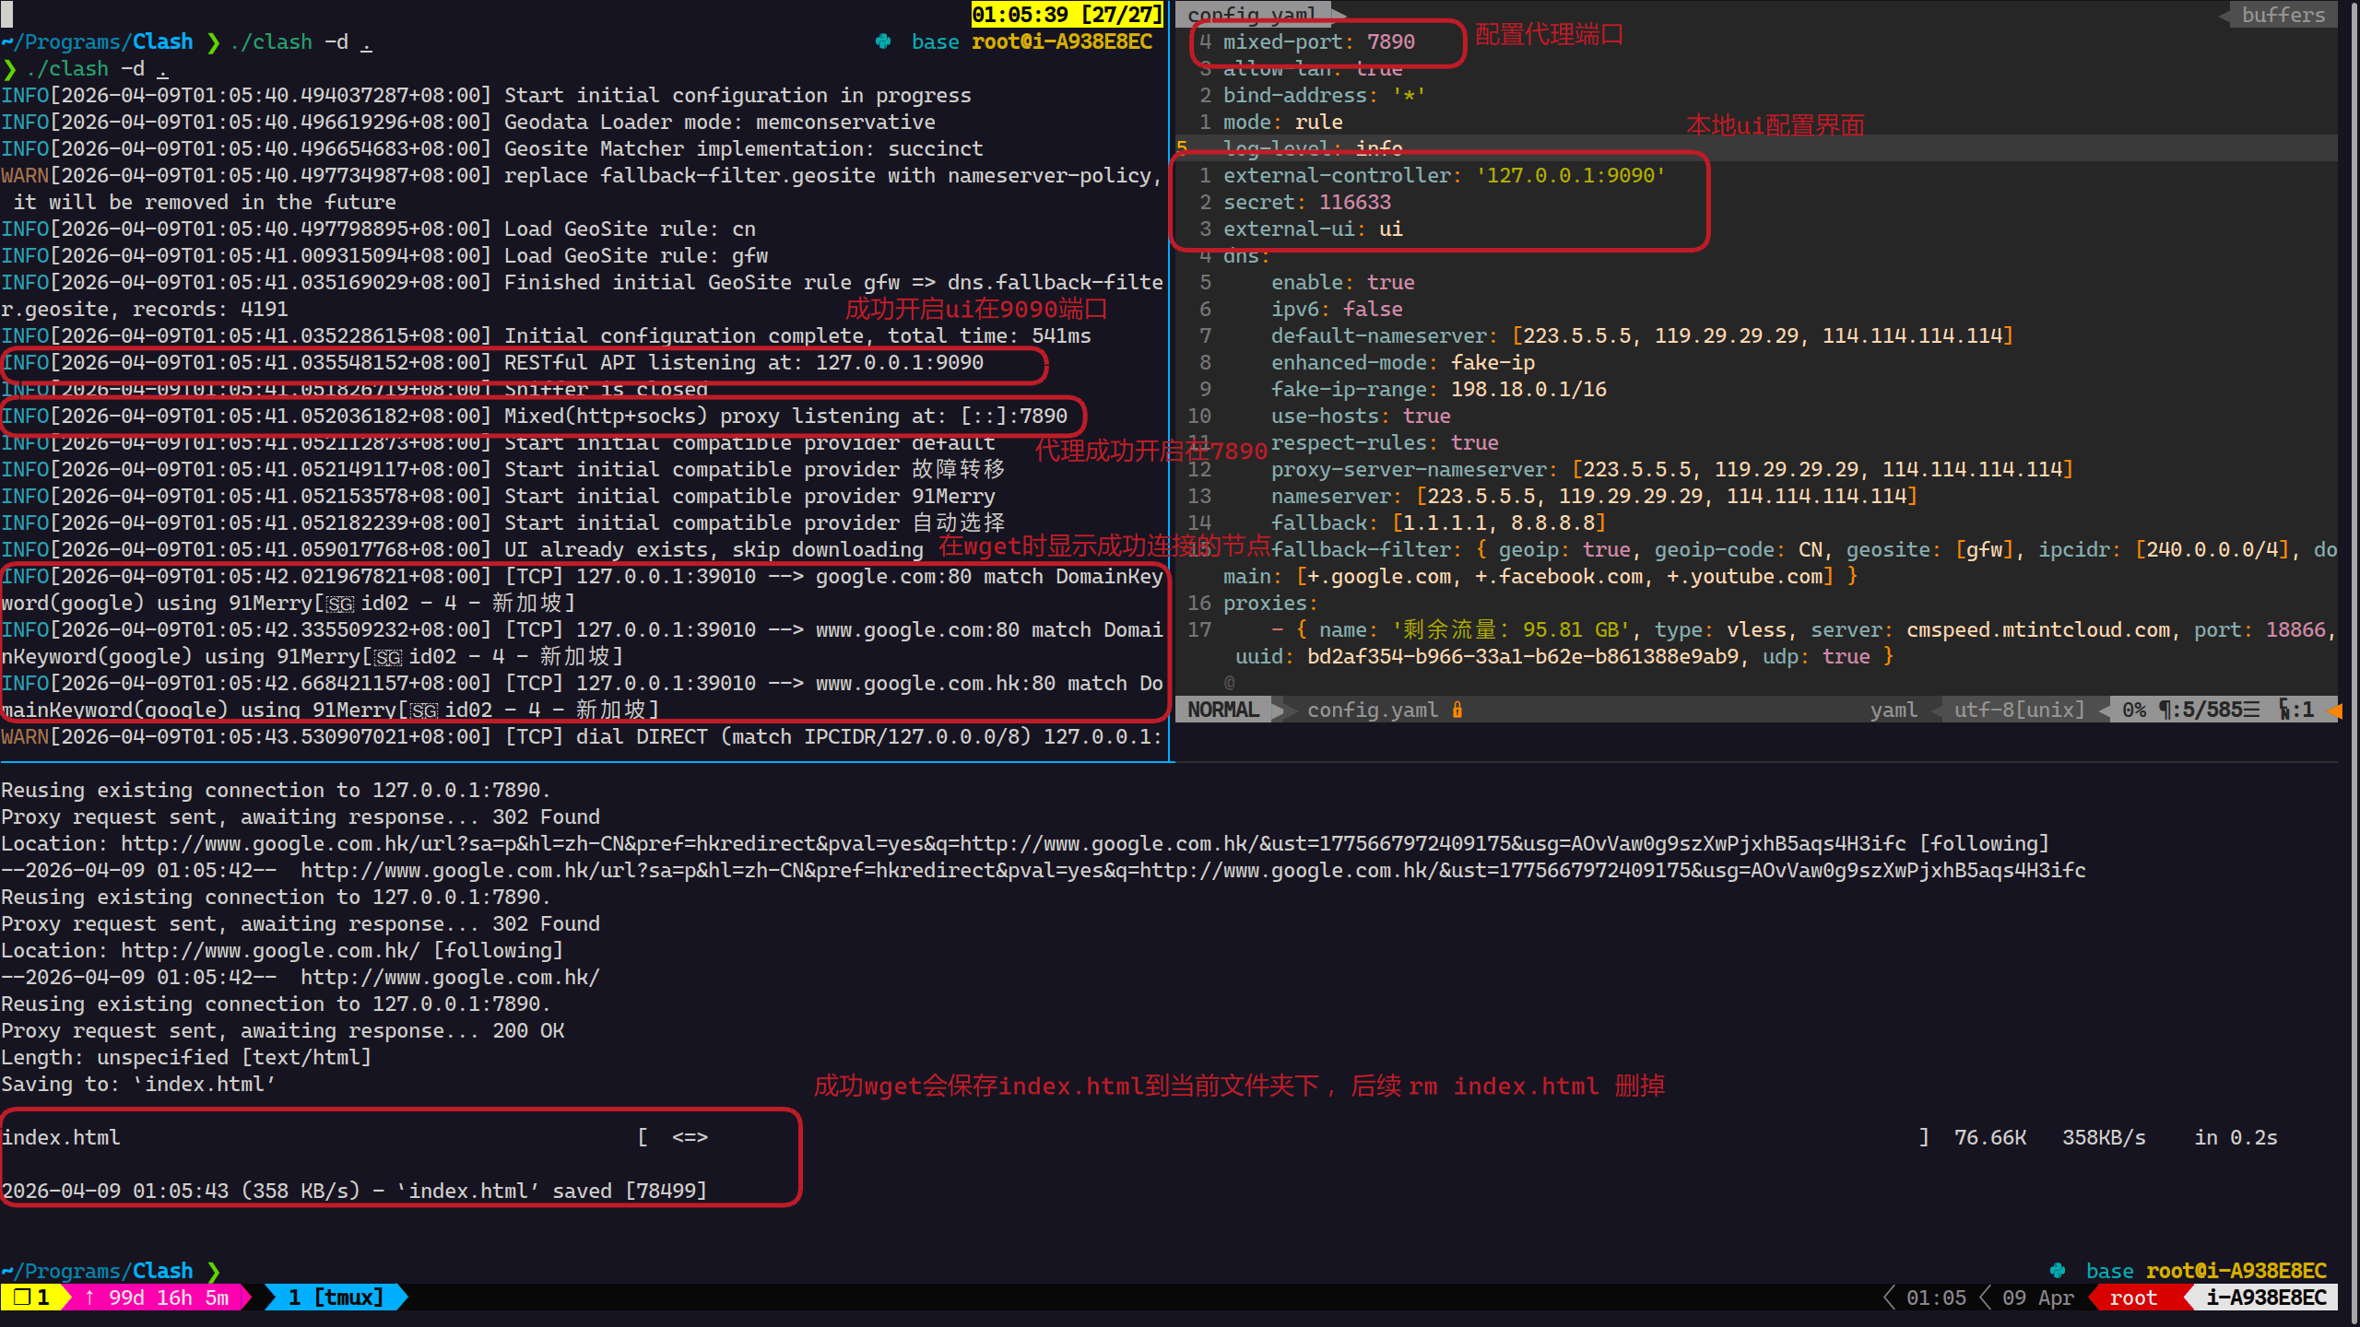This screenshot has height=1327, width=2360.
Task: Click the date indicator 09 Apr
Action: [2037, 1297]
